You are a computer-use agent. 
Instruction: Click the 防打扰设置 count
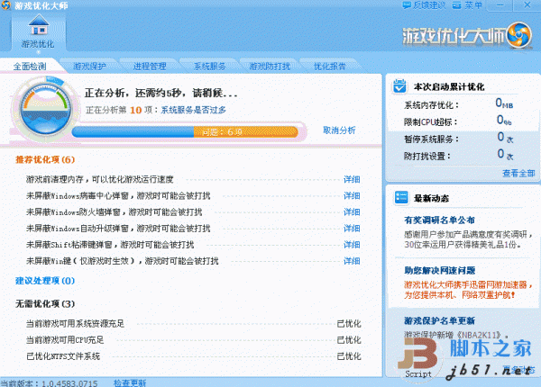point(505,154)
